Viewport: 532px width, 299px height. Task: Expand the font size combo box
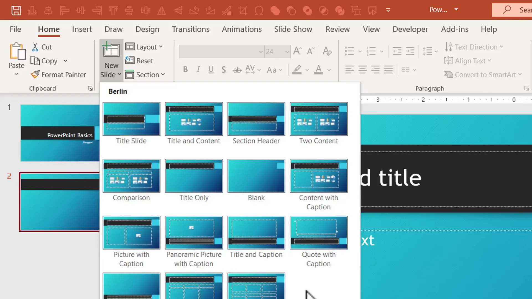[x=287, y=51]
